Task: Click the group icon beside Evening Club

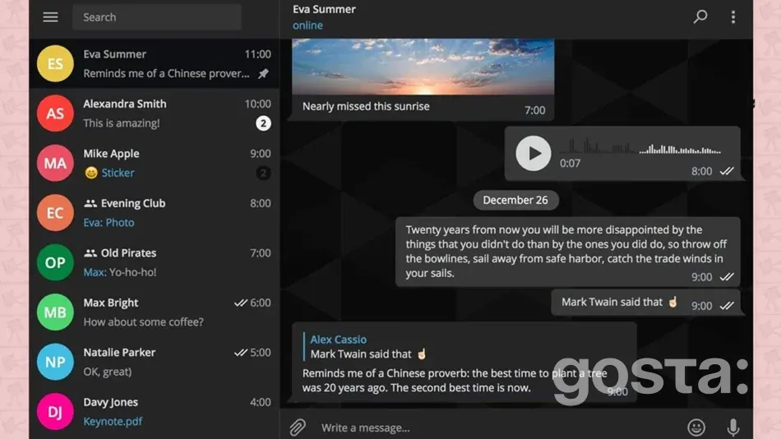Action: [x=90, y=203]
